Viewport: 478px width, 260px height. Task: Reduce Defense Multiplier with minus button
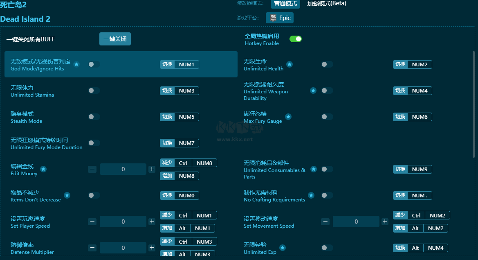(x=92, y=248)
